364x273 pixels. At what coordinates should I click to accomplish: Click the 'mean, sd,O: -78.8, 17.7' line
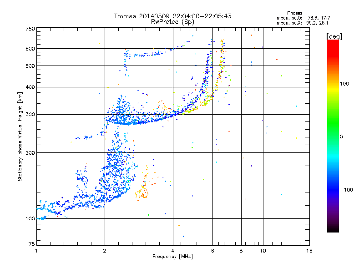click(x=303, y=18)
